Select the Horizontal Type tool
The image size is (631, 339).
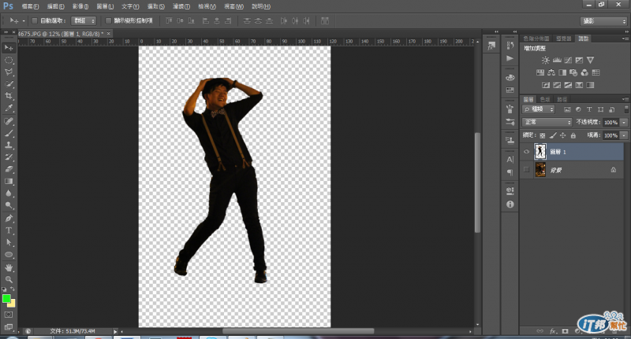coord(9,230)
